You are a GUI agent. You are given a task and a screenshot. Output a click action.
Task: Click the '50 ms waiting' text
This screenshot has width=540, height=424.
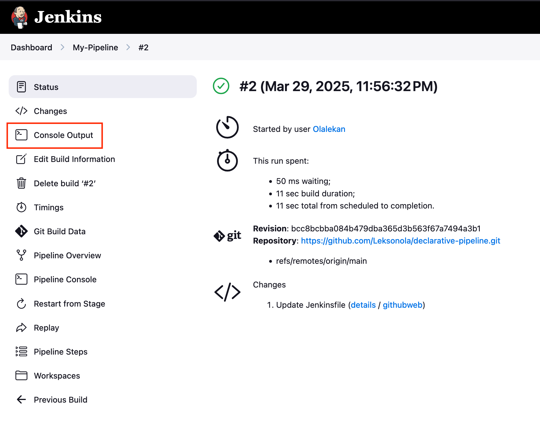pyautogui.click(x=303, y=181)
